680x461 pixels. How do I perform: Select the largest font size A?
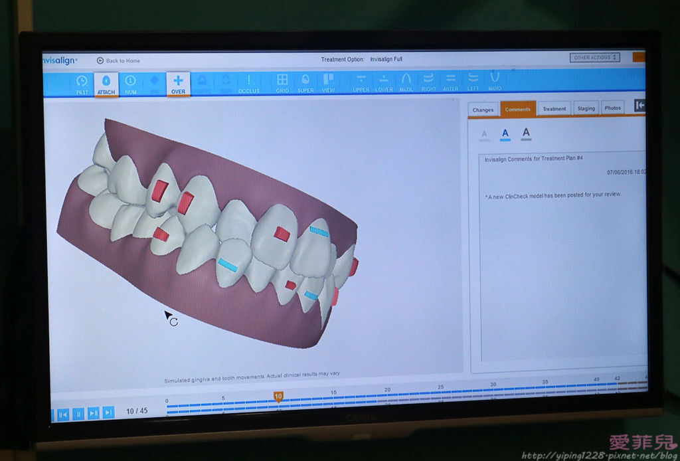526,133
